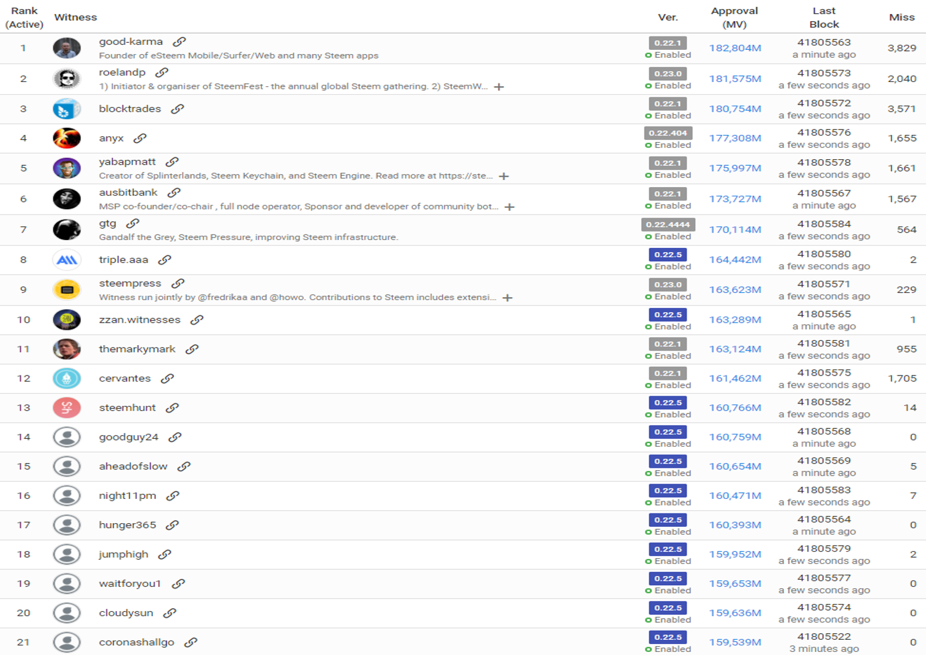Open the link icon beside gtg

coord(133,223)
